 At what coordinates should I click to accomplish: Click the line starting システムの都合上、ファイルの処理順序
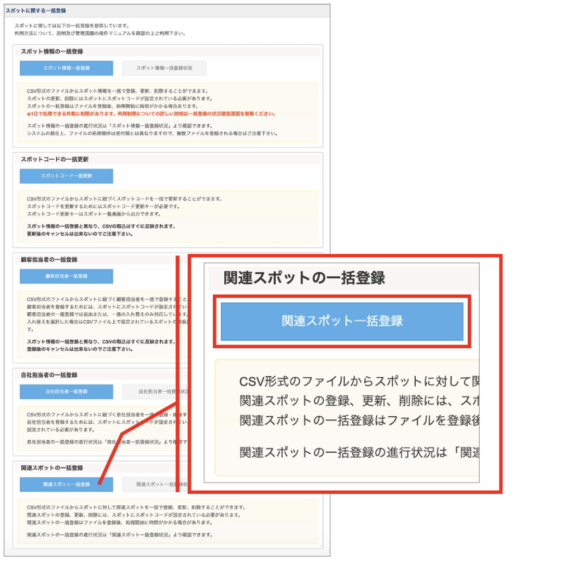coord(152,133)
